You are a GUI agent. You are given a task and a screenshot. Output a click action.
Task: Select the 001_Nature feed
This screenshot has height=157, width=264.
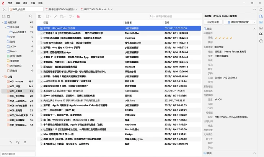click(x=18, y=82)
